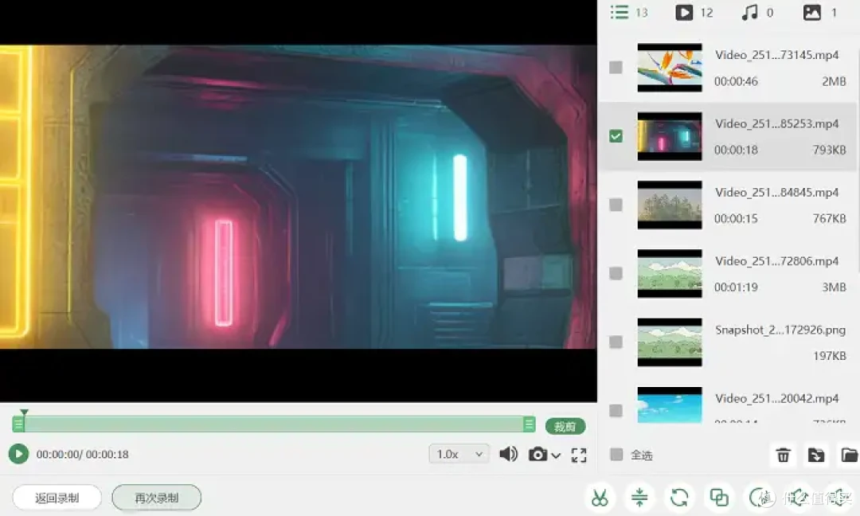Check the box for Snapshot_2...172926.png
The width and height of the screenshot is (860, 516).
(616, 342)
